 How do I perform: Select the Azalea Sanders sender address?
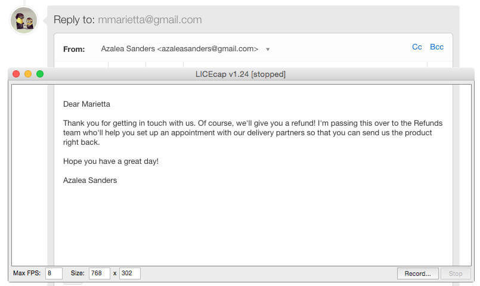pos(179,49)
